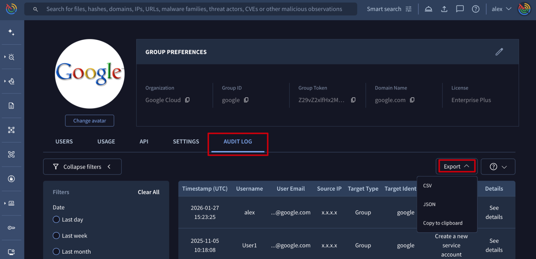Click the Target Type column header

click(x=363, y=189)
